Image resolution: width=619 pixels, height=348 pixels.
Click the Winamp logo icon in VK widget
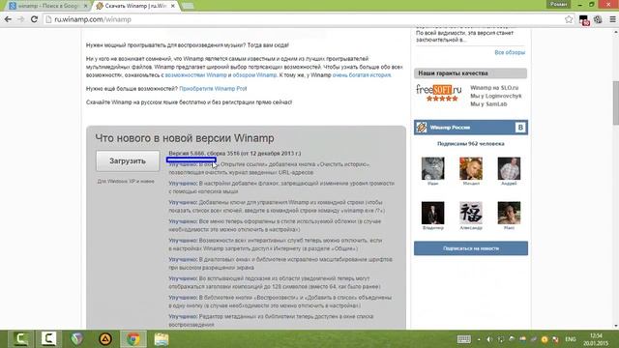click(x=422, y=128)
